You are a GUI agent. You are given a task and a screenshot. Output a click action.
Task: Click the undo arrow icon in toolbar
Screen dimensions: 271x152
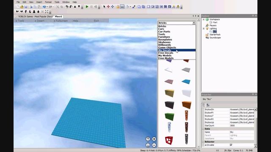point(44,7)
